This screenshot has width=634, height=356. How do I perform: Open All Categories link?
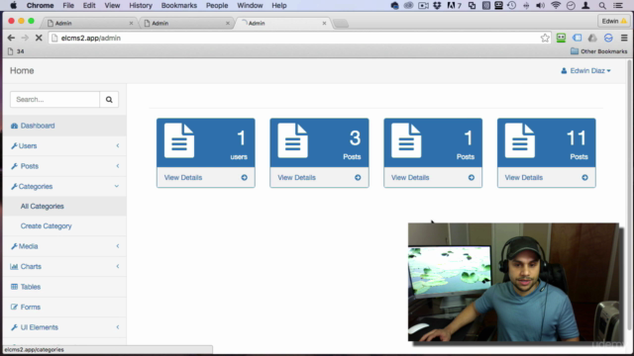(42, 207)
